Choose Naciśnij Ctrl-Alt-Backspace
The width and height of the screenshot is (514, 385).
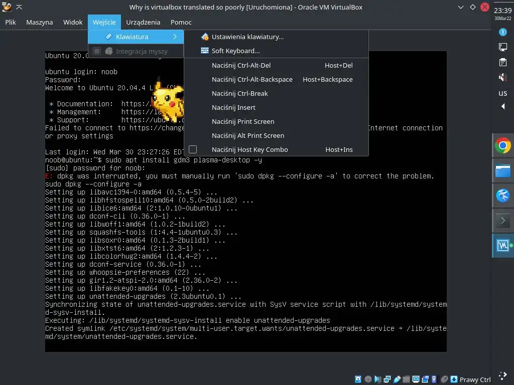point(277,80)
